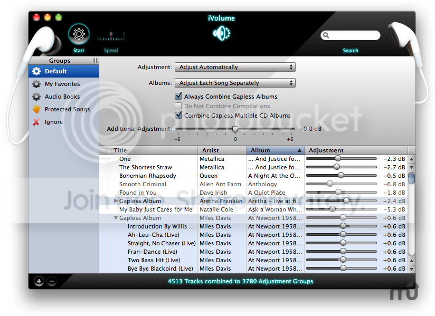This screenshot has width=435, height=316.
Task: Open the Adjustment dropdown menu
Action: [x=235, y=67]
